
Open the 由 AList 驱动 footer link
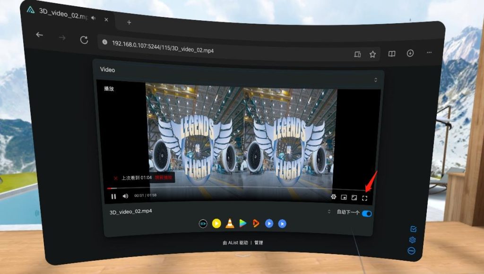(235, 243)
